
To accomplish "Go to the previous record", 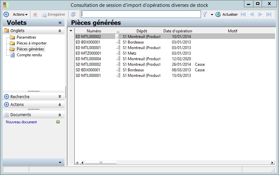I will tap(252, 14).
